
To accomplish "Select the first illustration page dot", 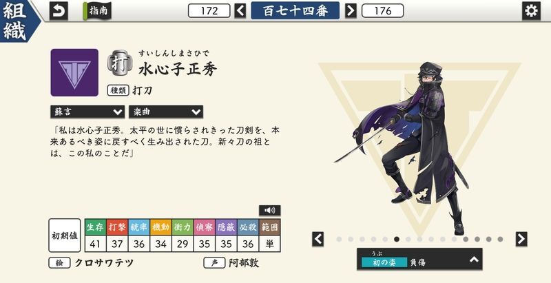I will click(339, 239).
